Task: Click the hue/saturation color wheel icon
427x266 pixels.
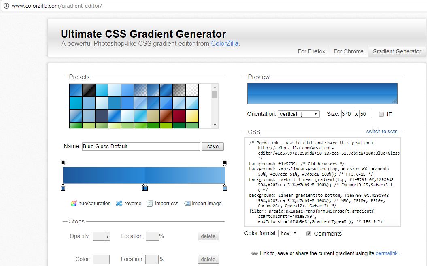Action: [74, 204]
